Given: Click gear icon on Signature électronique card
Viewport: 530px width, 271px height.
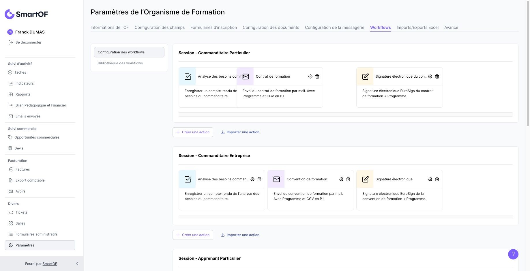Looking at the screenshot, I should pyautogui.click(x=430, y=179).
